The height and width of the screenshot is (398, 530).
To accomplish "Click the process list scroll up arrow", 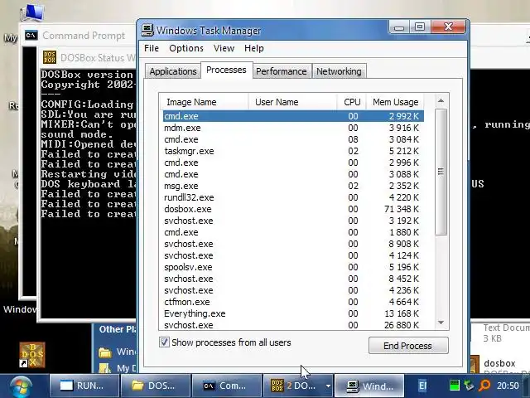I will tap(441, 100).
